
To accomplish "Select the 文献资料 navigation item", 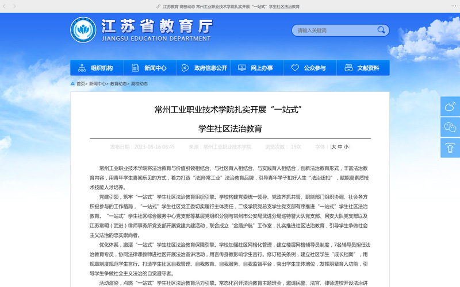I will pos(362,68).
